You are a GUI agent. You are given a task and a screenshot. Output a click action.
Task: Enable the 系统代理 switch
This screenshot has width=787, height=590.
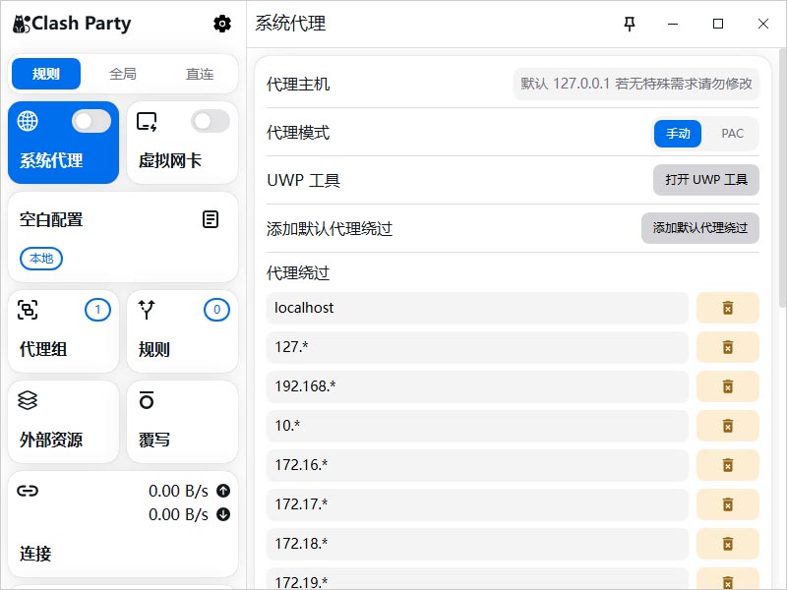click(91, 120)
